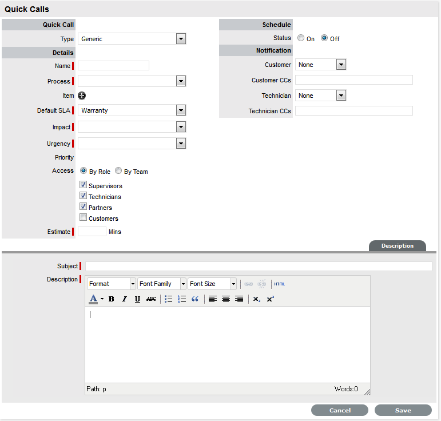Viewport: 441px width, 421px height.
Task: Select Access By Role
Action: (x=84, y=170)
